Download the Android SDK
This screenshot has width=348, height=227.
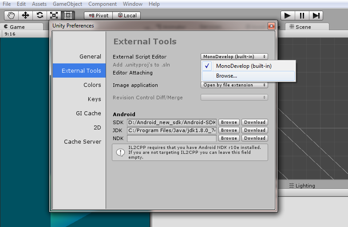click(255, 122)
